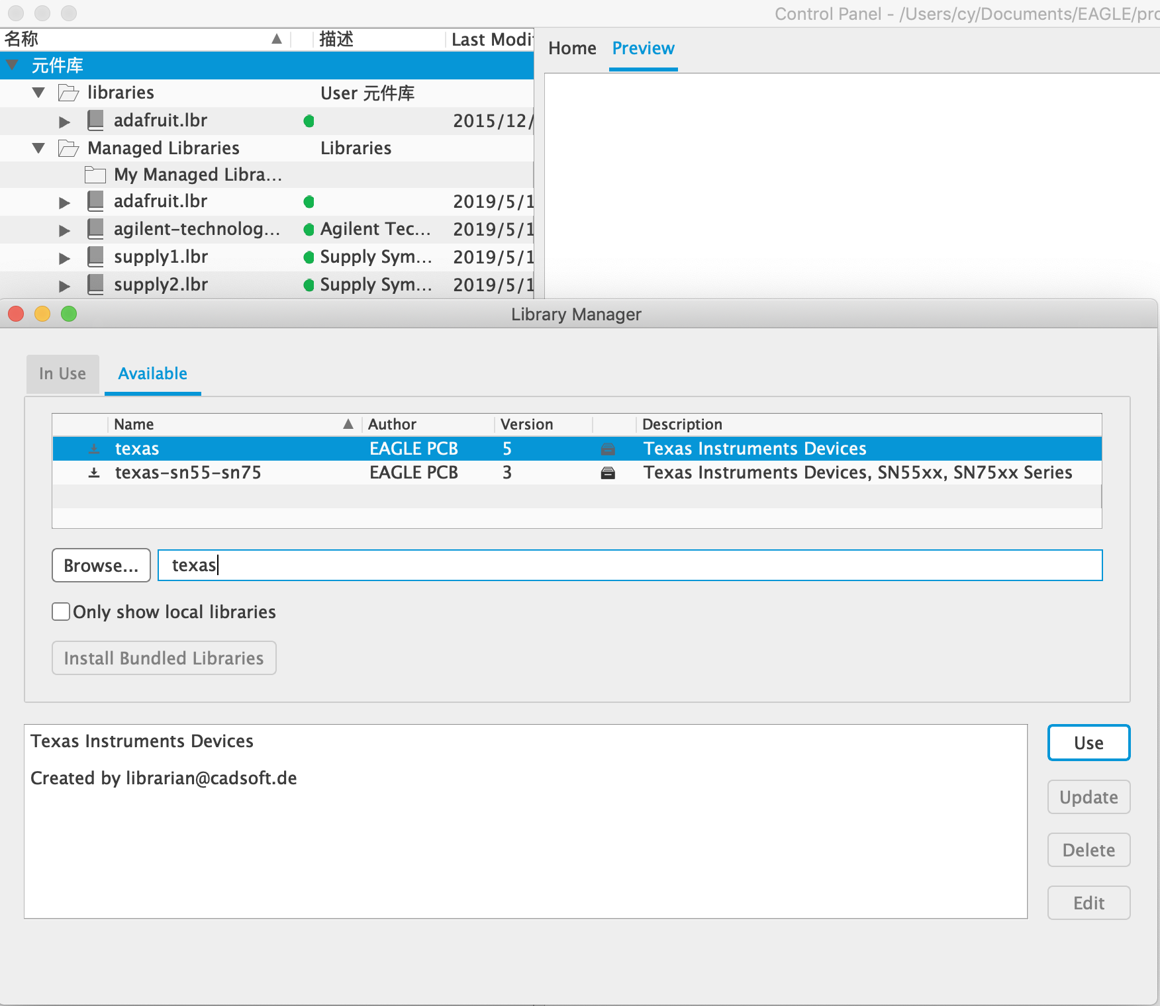The height and width of the screenshot is (1006, 1160).
Task: Sort by the Name column arrow in Library Manager
Action: click(x=348, y=424)
